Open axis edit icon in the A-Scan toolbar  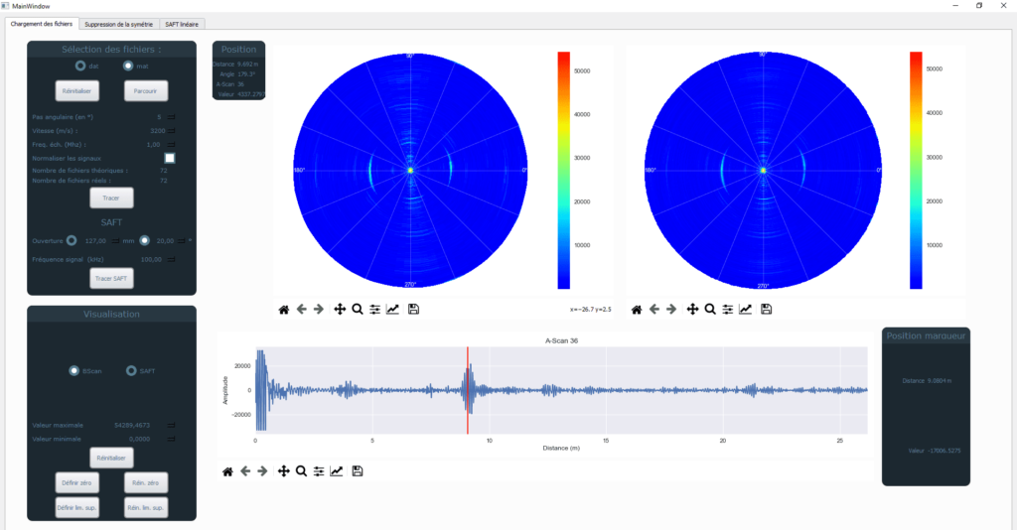point(337,470)
